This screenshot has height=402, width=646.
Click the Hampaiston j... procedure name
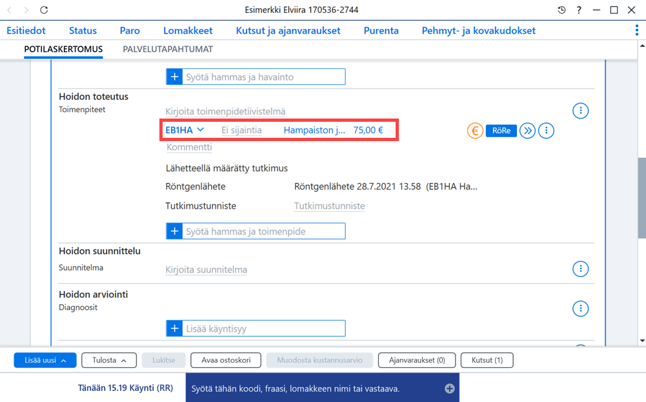coord(314,130)
